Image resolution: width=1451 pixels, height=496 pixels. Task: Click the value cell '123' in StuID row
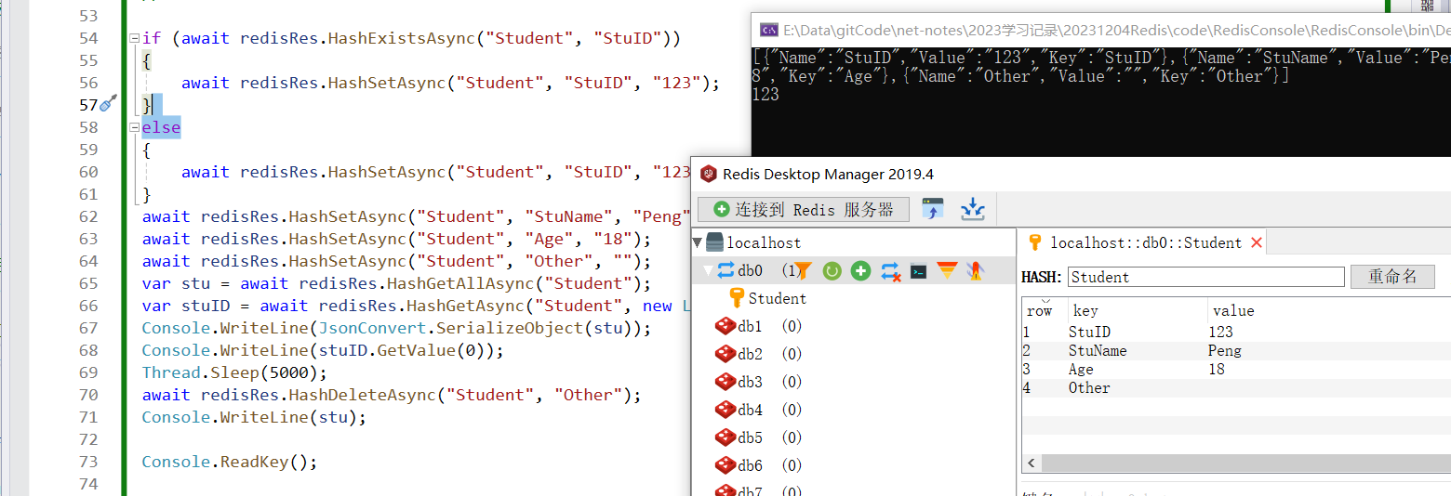[1220, 332]
